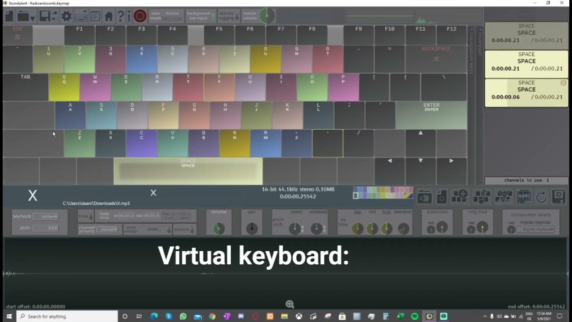
Task: Click the waveform editor screen icon
Action: pos(524,196)
